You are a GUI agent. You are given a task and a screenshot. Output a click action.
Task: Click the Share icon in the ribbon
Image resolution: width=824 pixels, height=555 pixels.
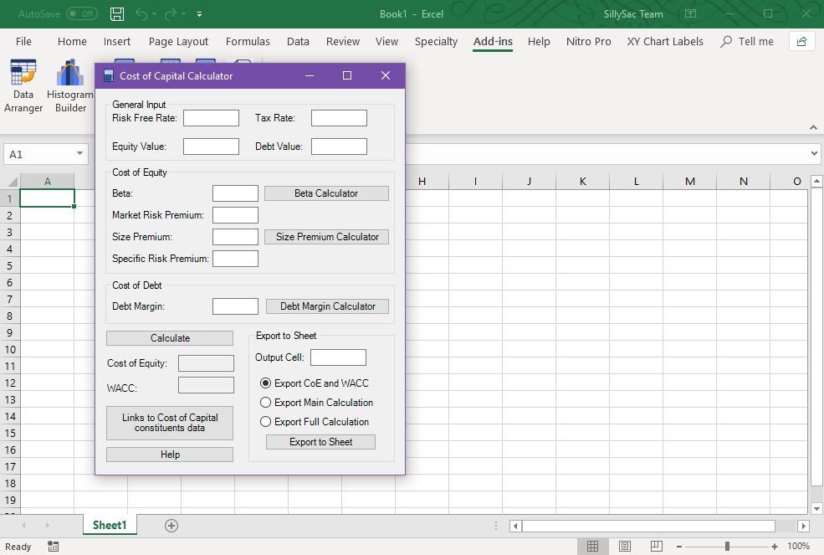802,41
